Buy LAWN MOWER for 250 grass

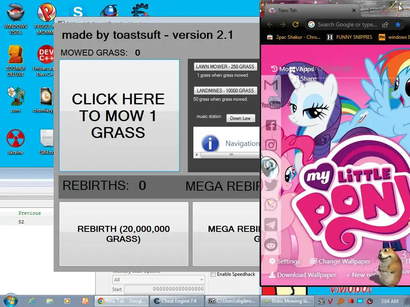[225, 67]
